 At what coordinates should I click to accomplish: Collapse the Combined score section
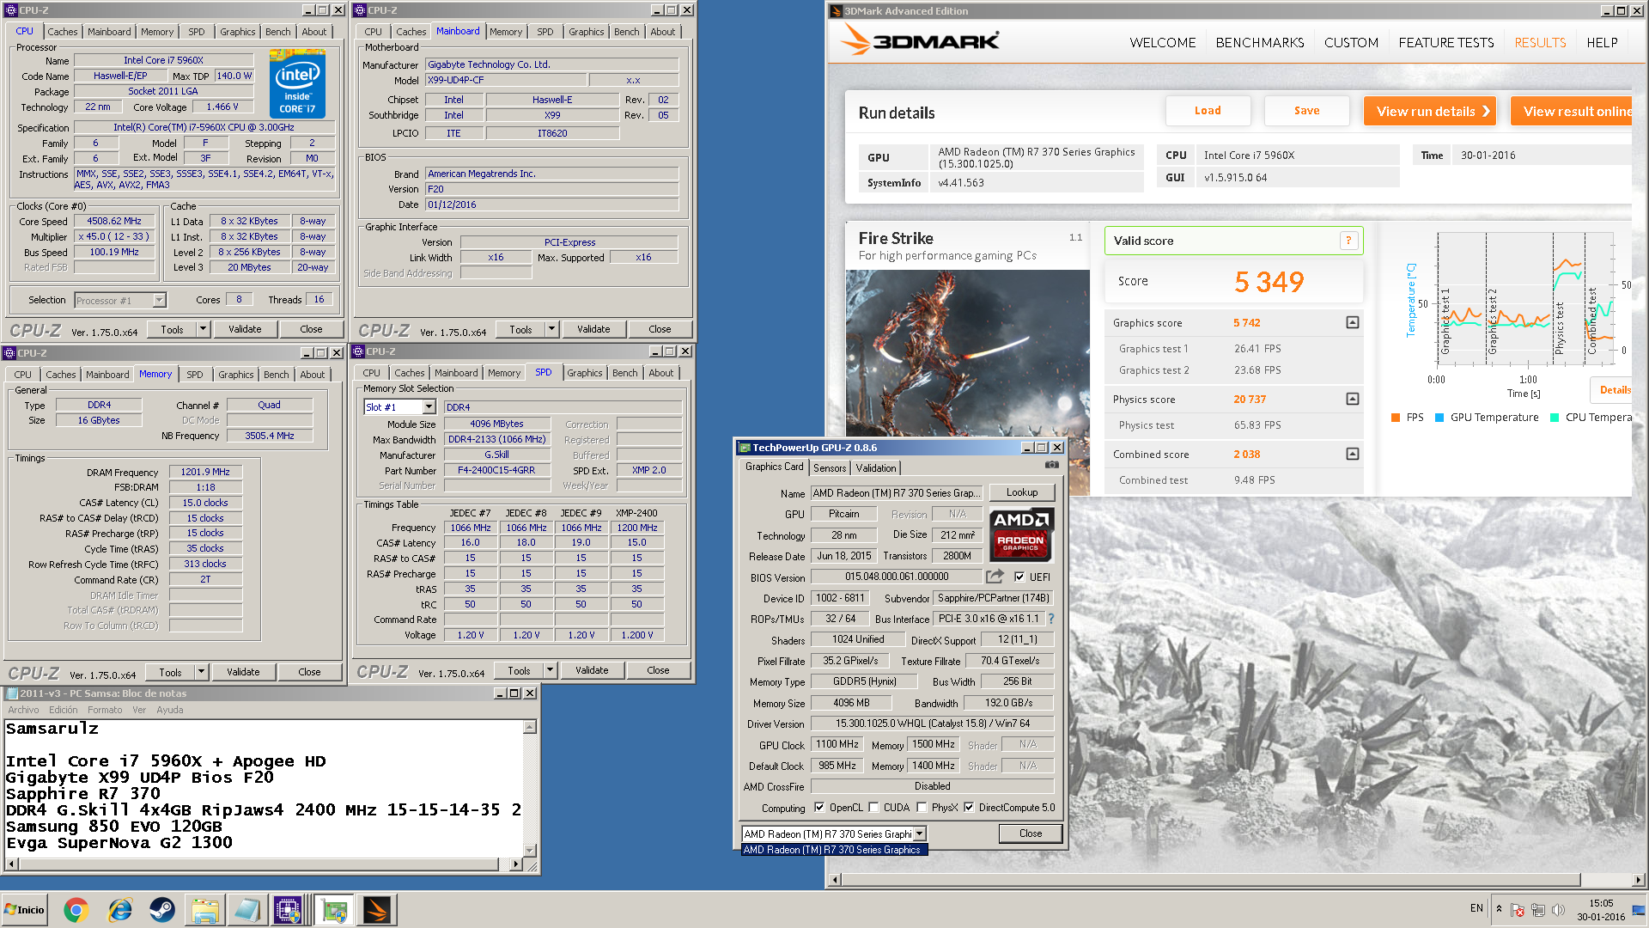click(1352, 454)
